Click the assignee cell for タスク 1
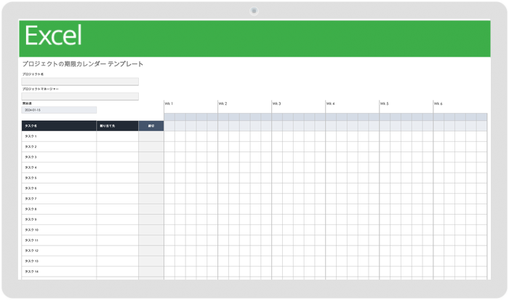 point(118,136)
